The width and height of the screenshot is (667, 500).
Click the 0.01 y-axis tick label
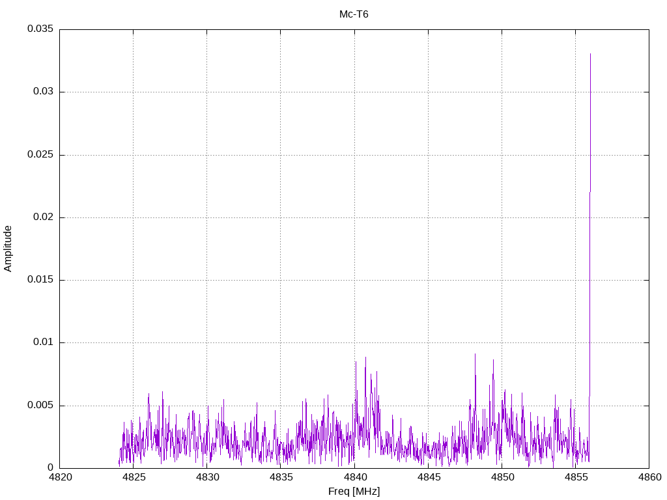point(44,342)
